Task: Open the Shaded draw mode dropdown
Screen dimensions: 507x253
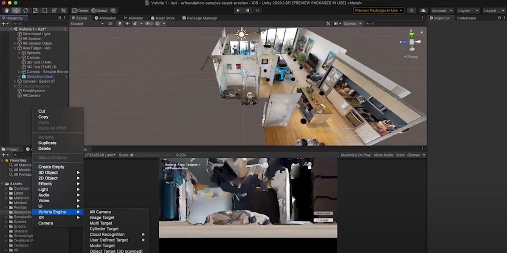Action: click(87, 24)
